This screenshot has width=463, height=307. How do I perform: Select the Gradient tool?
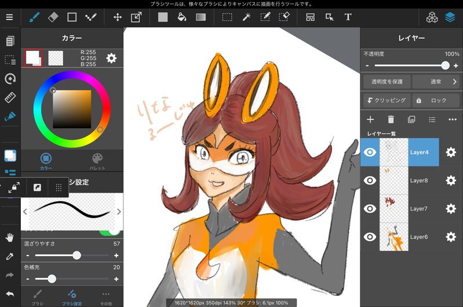[201, 17]
